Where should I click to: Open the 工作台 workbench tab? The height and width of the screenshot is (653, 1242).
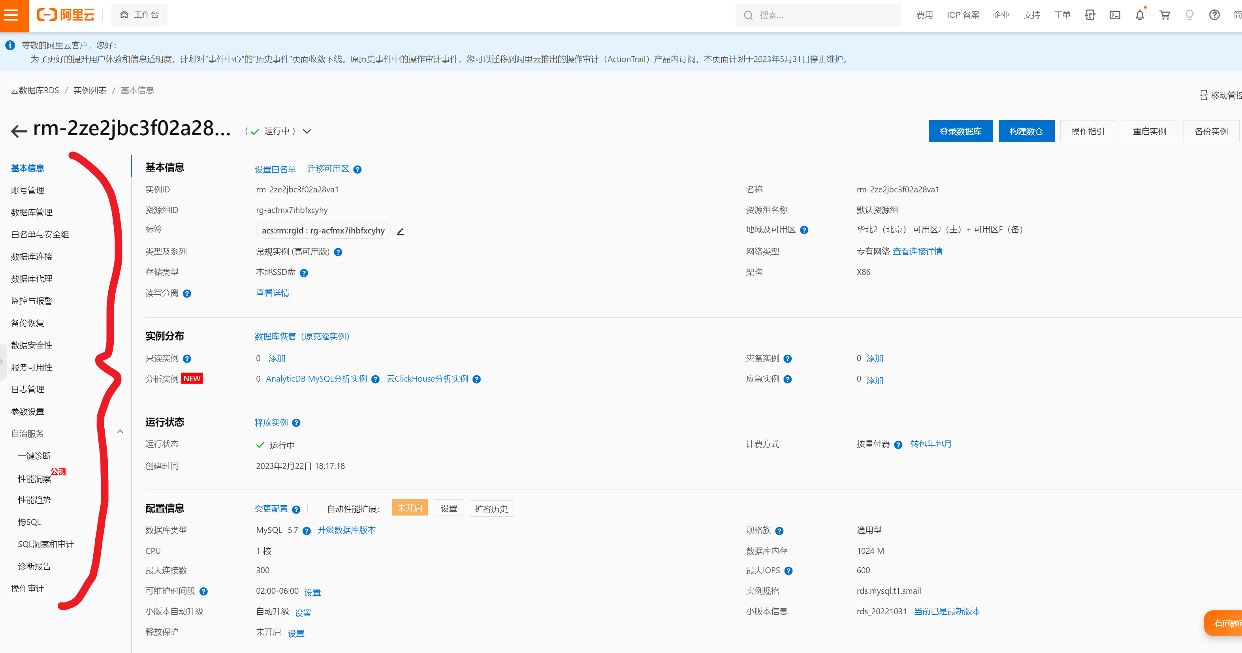point(139,15)
